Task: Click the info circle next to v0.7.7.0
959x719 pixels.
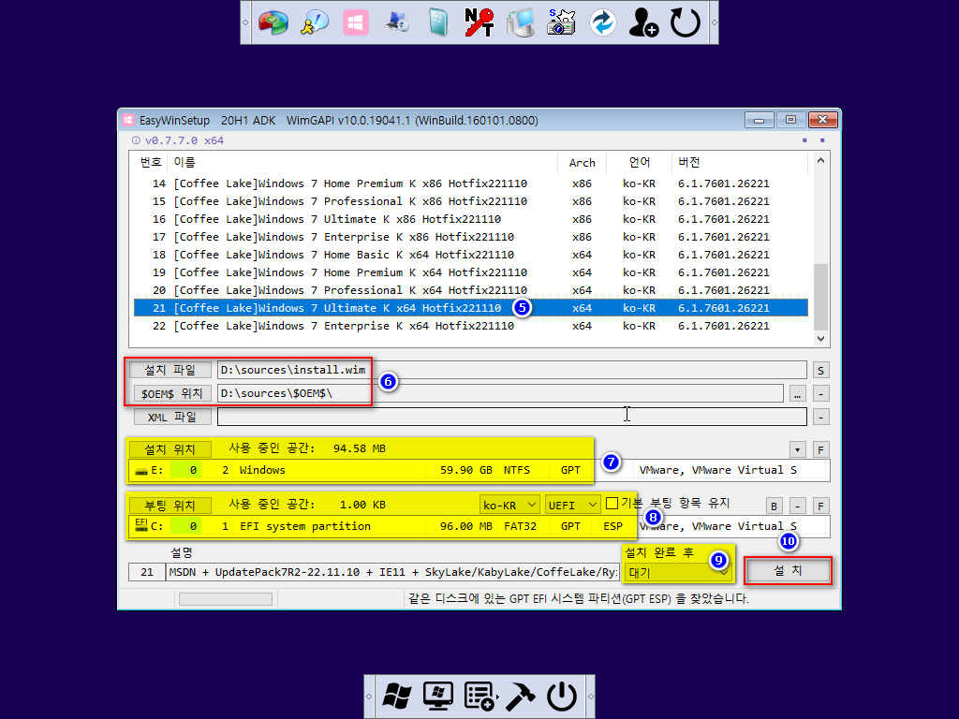Action: click(x=136, y=140)
